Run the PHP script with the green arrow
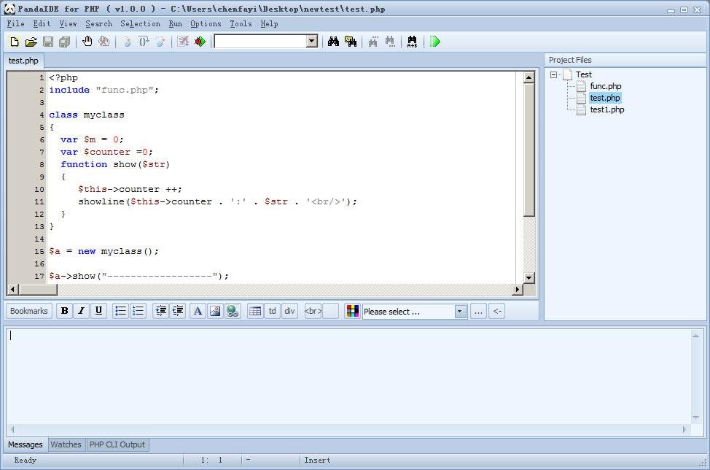 (435, 42)
